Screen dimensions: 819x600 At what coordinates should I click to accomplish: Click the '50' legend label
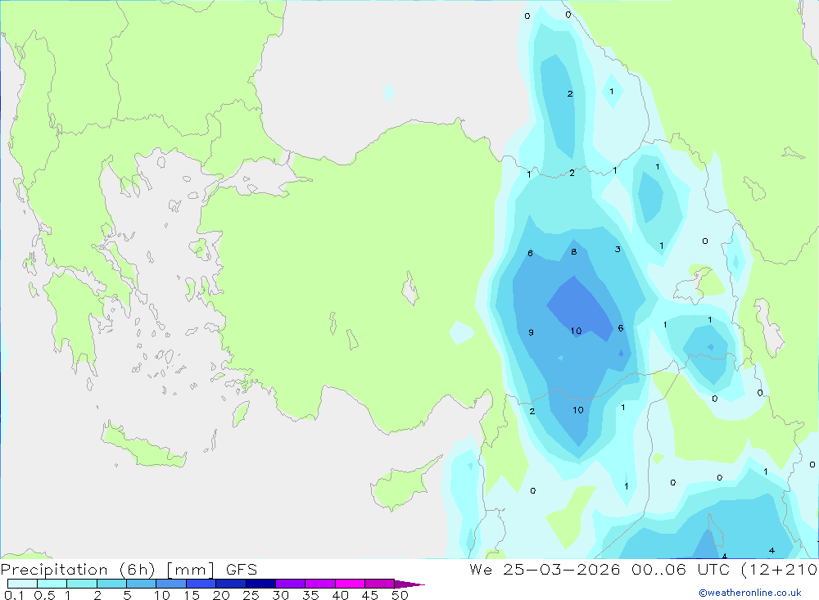pos(400,595)
